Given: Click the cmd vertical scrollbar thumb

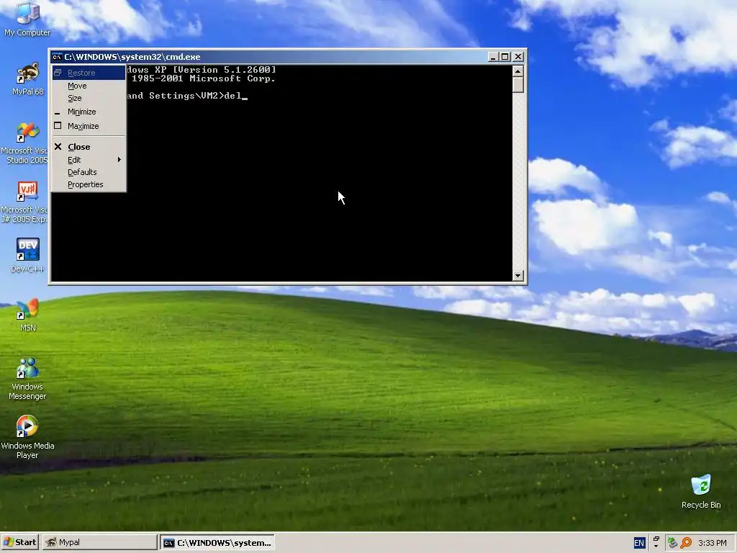Looking at the screenshot, I should tap(518, 85).
